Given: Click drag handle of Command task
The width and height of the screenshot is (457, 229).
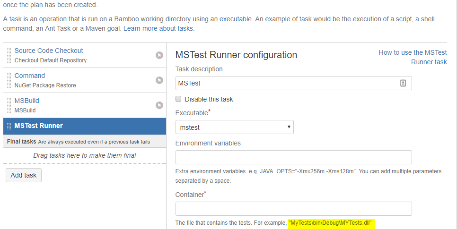Looking at the screenshot, I should coord(9,80).
